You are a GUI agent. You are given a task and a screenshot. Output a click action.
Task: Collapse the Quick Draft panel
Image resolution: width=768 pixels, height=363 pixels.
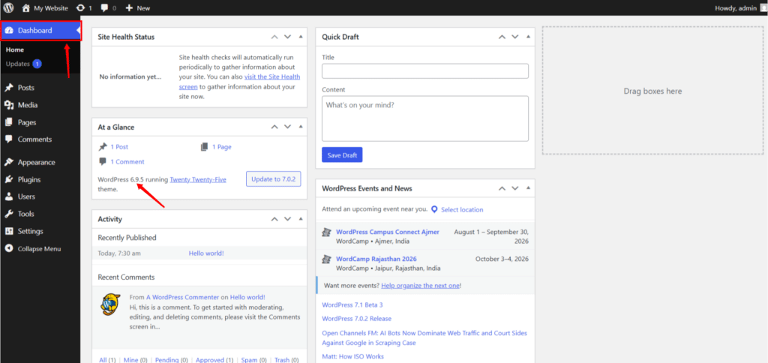coord(528,37)
